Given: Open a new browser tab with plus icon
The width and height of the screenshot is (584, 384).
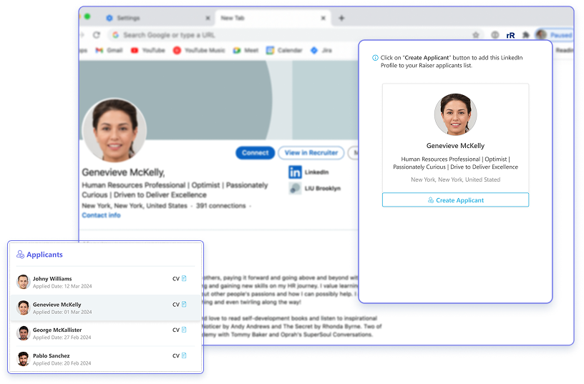Looking at the screenshot, I should pos(341,18).
